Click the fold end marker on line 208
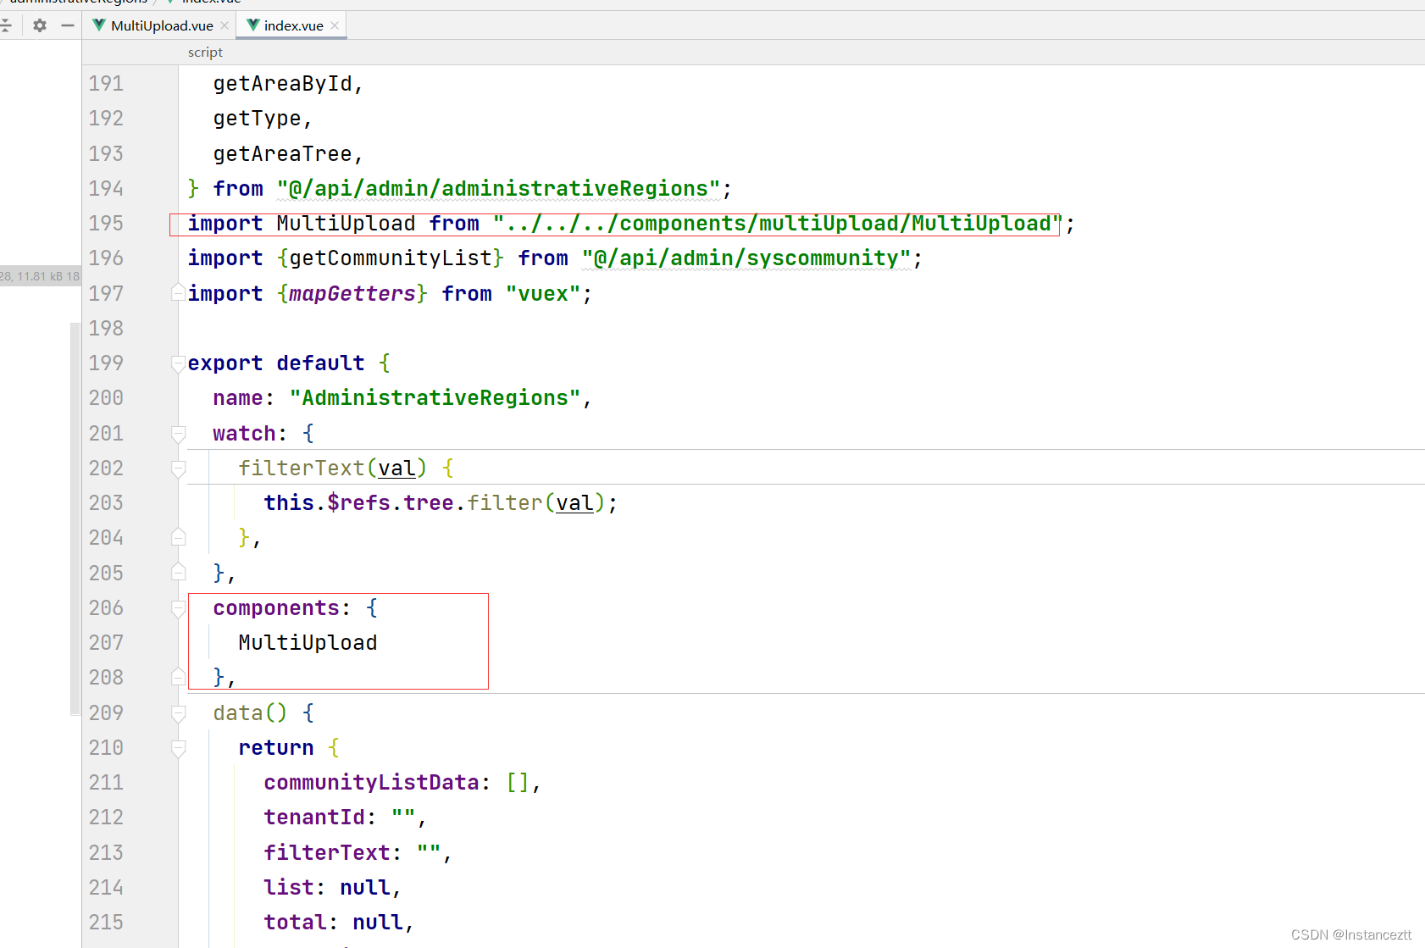The width and height of the screenshot is (1425, 948). pyautogui.click(x=178, y=677)
